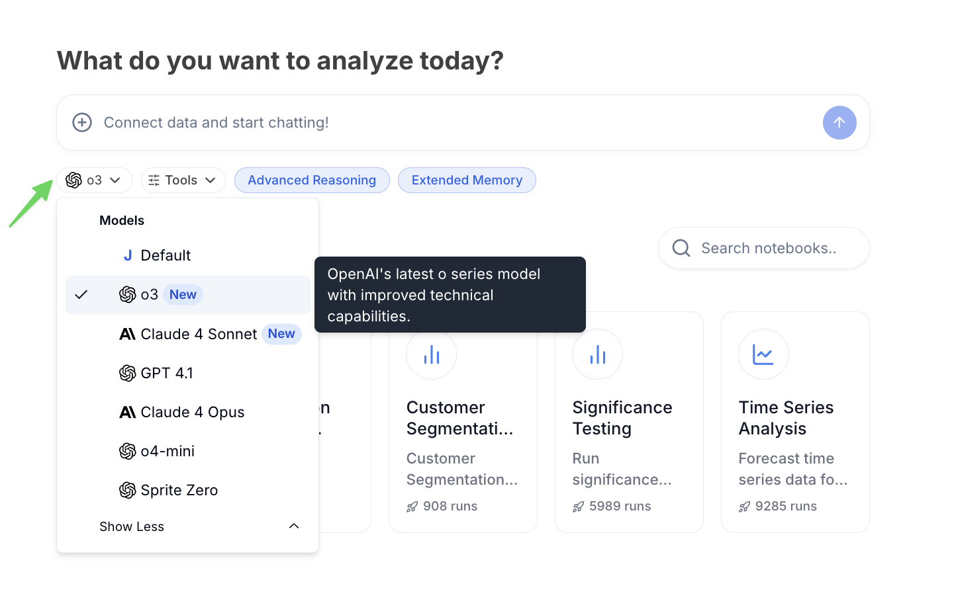Click the '908 runs' text
This screenshot has height=611, width=956.
[450, 507]
